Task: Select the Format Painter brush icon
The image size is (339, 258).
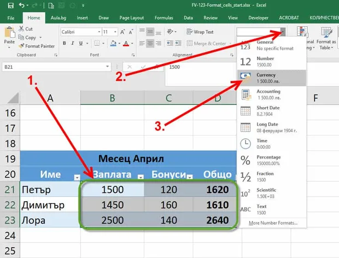Action: pos(21,46)
